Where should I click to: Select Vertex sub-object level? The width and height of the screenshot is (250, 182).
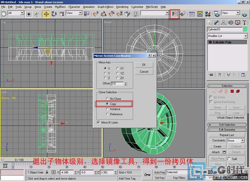pos(214,92)
